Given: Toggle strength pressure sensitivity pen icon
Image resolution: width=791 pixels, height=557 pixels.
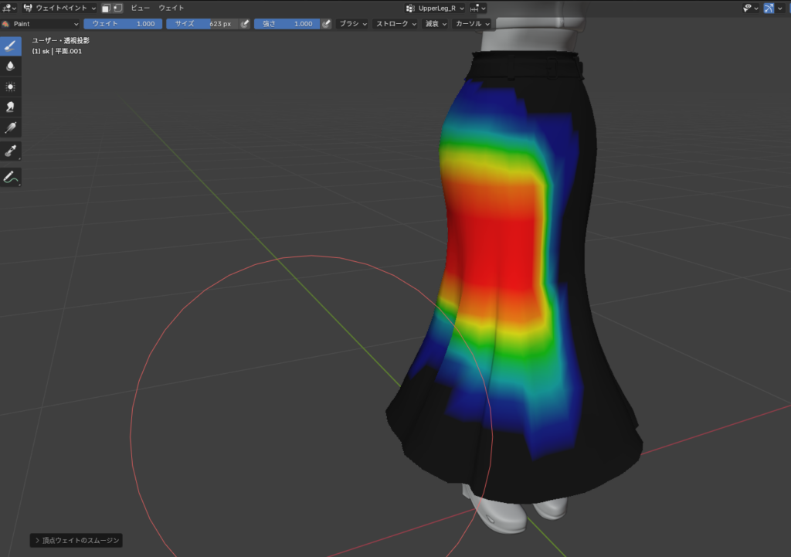Looking at the screenshot, I should (326, 24).
